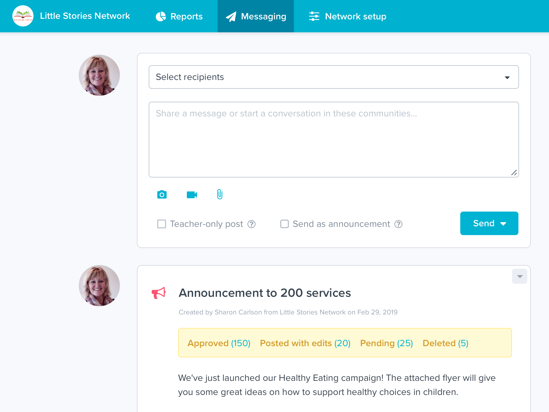Click the Send button
The width and height of the screenshot is (549, 412).
[483, 223]
